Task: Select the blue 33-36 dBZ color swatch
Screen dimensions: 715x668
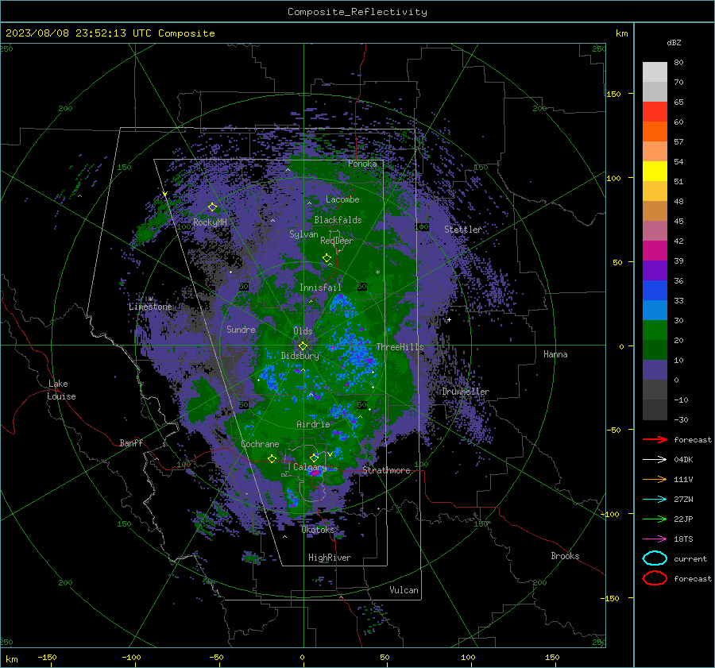Action: point(655,290)
